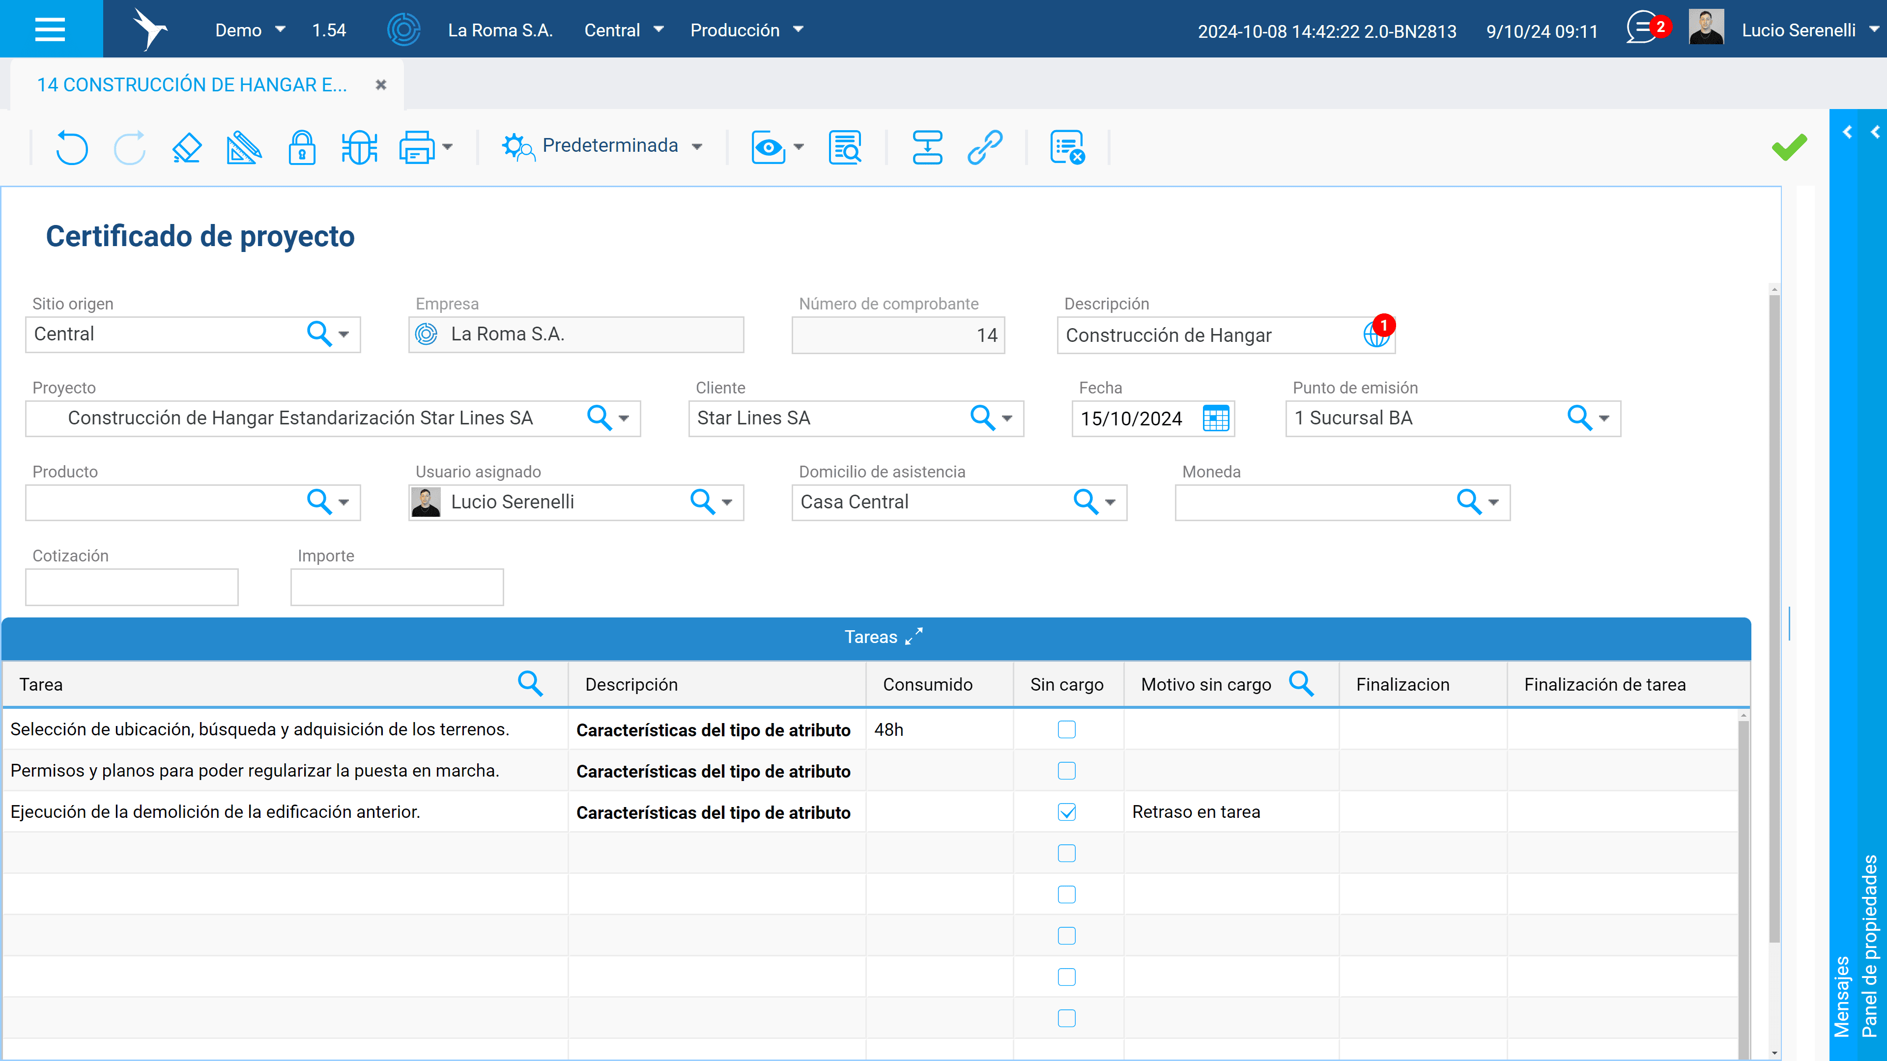1887x1061 pixels.
Task: Click the Tareas section header expand button
Action: (914, 636)
